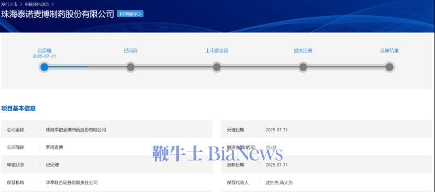
Task: Click the 公司全称 value in the table
Action: pyautogui.click(x=76, y=130)
